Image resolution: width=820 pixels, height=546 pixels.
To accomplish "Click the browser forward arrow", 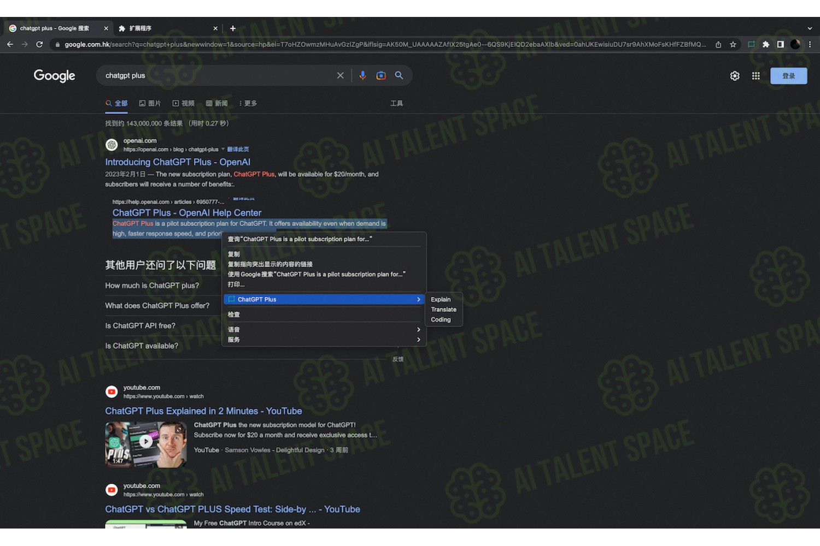I will coord(25,44).
